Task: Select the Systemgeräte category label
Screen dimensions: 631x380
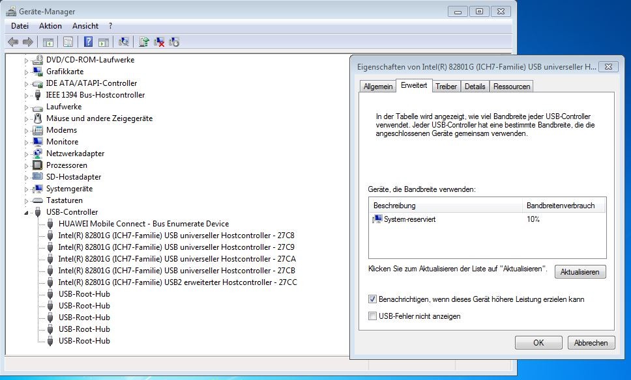Action: 69,189
